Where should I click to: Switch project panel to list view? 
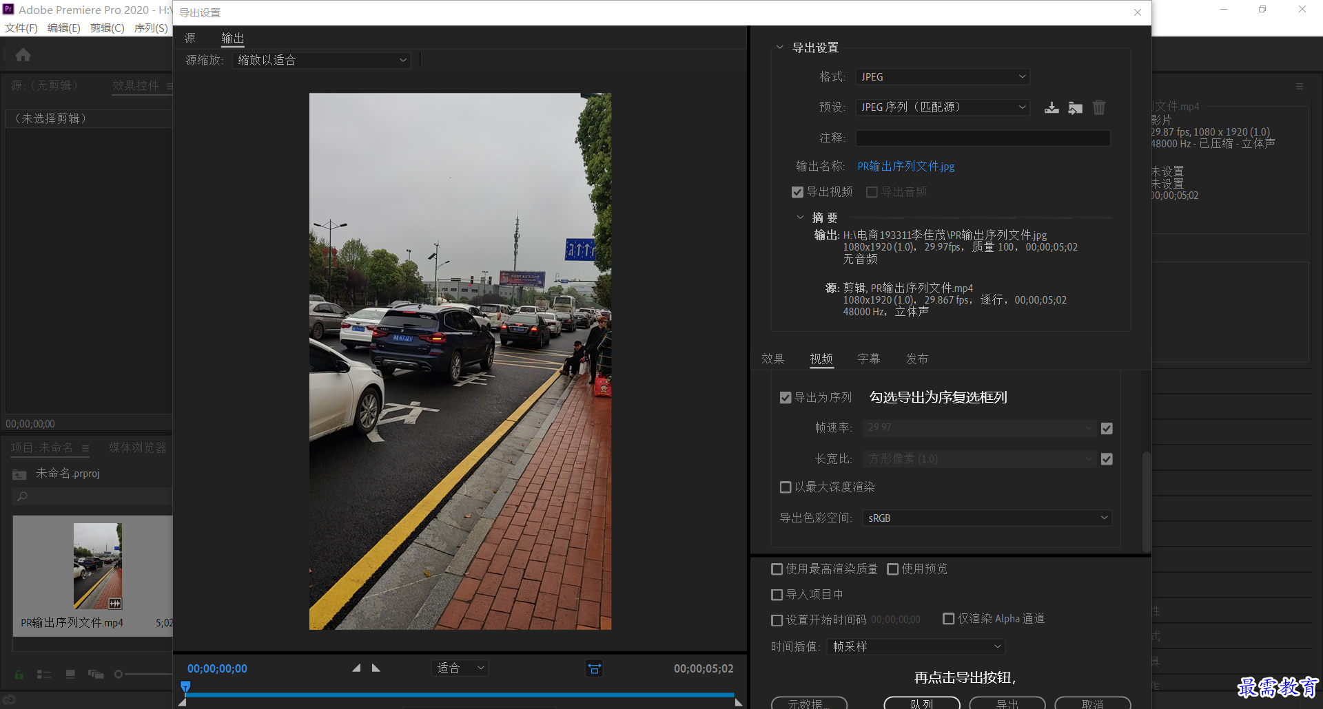coord(43,675)
